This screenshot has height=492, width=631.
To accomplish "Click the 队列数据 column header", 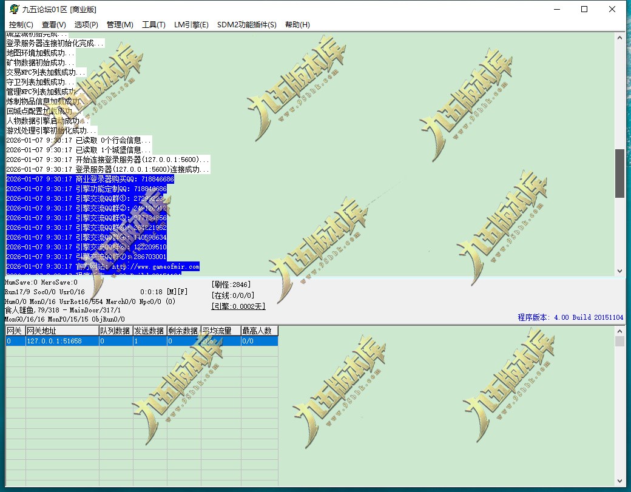I will tap(115, 331).
